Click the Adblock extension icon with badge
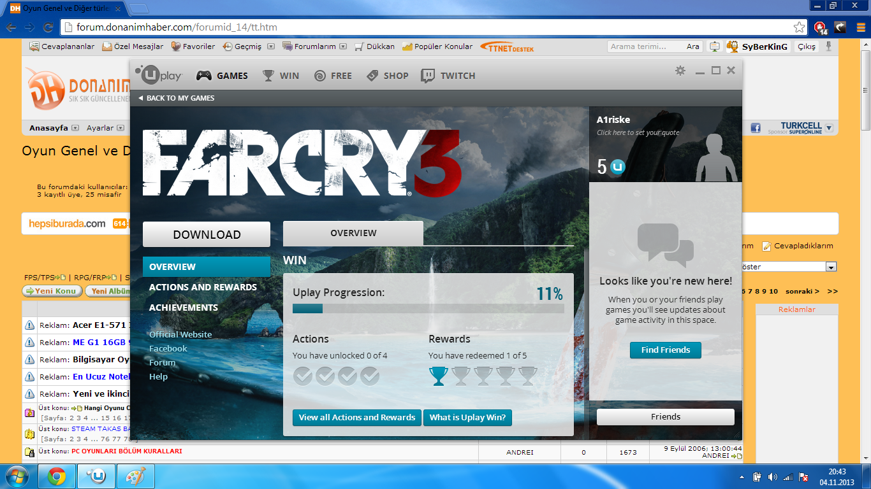The image size is (871, 489). click(820, 27)
